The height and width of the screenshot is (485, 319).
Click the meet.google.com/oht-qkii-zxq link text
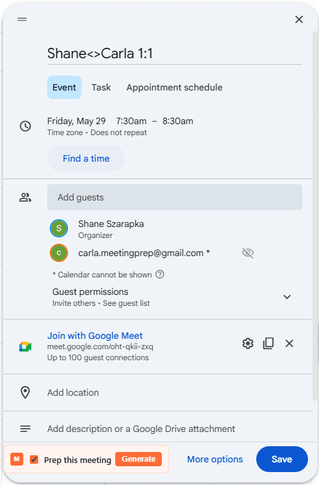[x=100, y=347]
